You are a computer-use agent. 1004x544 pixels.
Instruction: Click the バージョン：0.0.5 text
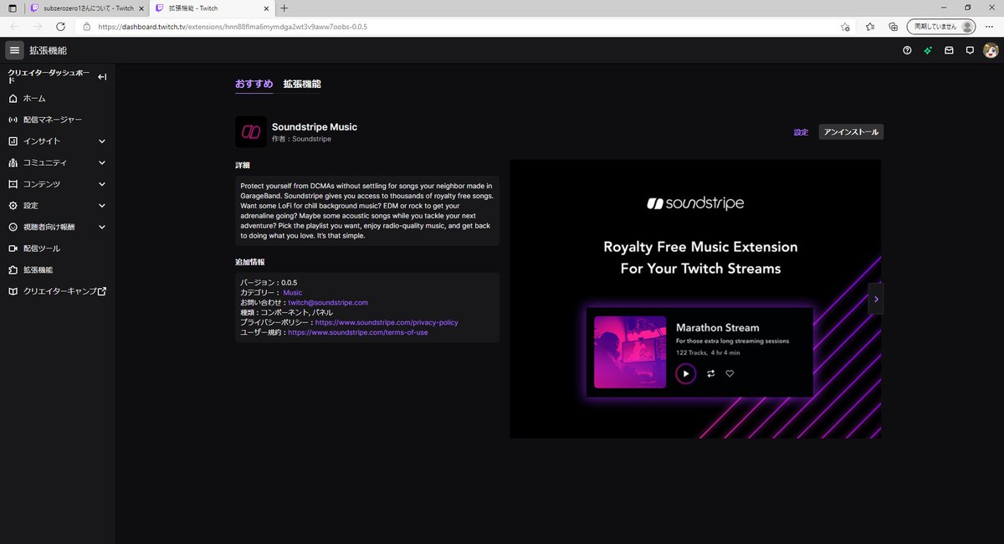click(x=269, y=283)
